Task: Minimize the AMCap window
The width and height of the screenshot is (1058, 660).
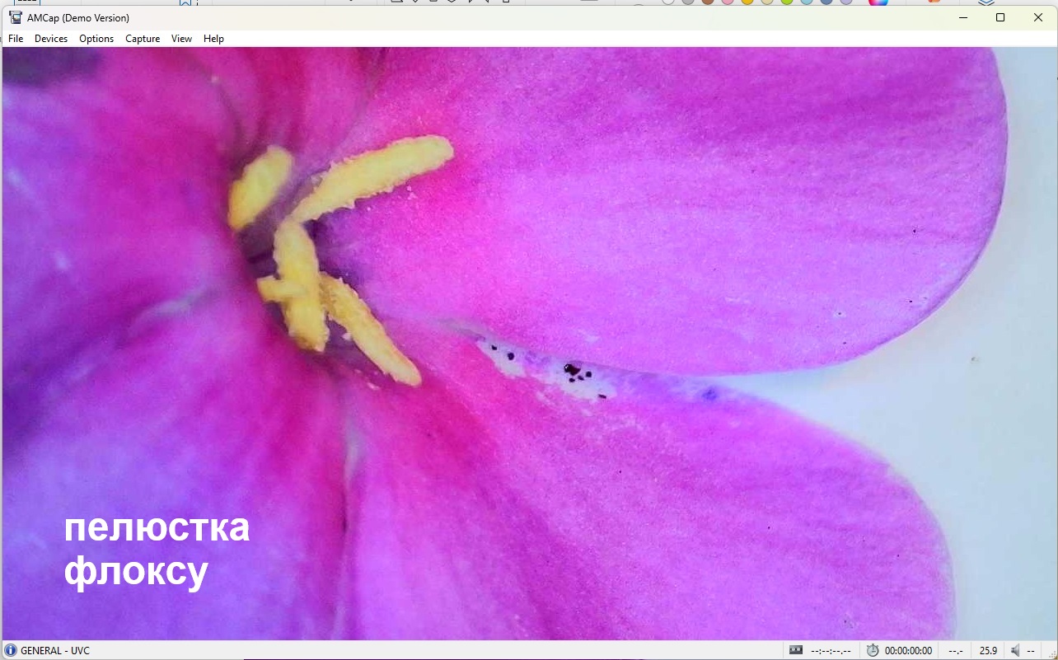Action: point(962,17)
